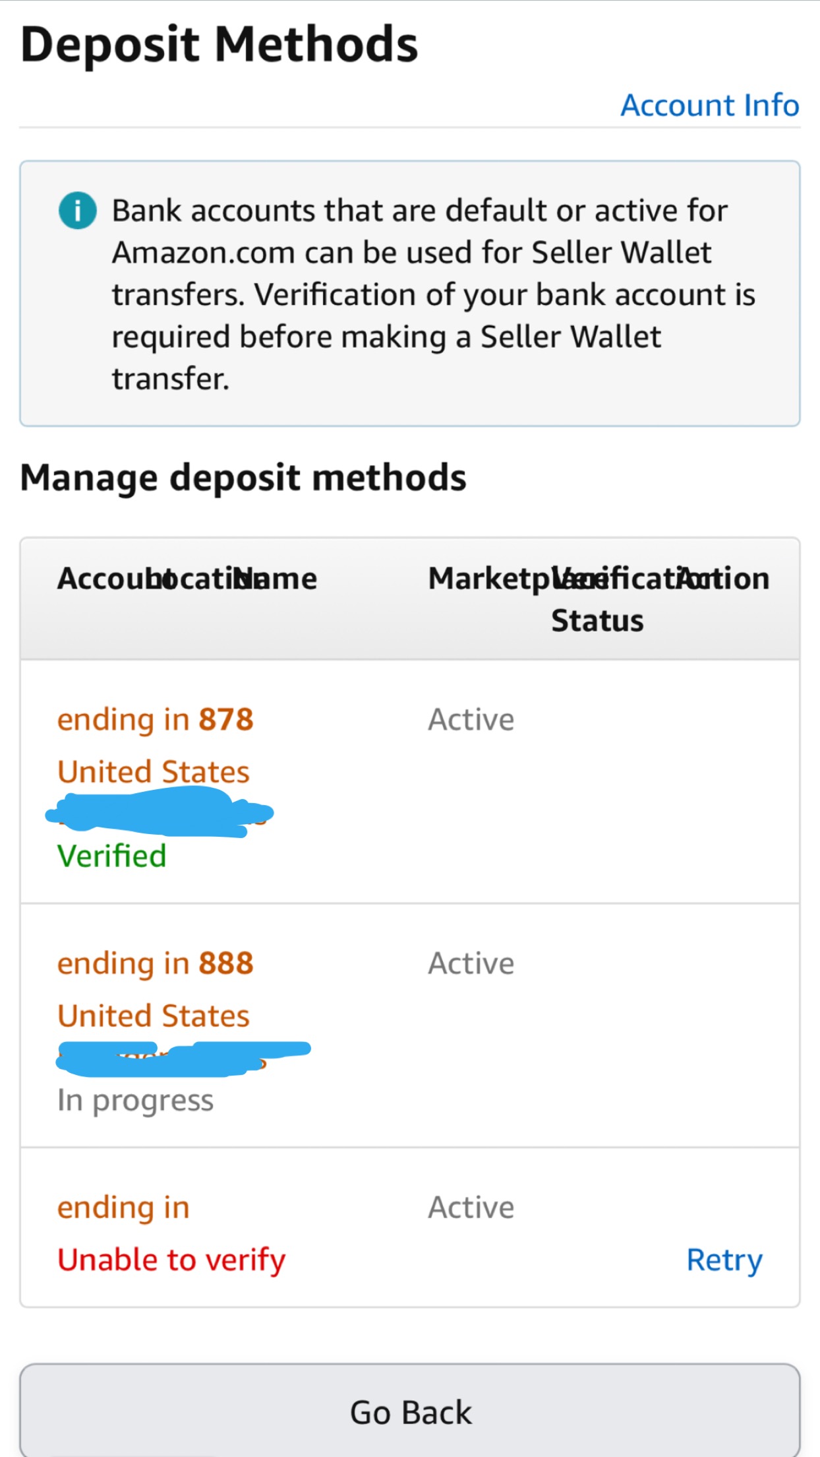Image resolution: width=820 pixels, height=1457 pixels.
Task: Click the Seller Wallet information notice text
Action: click(433, 294)
